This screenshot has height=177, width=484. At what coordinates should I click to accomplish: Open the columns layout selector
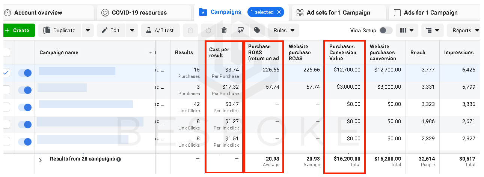(407, 30)
